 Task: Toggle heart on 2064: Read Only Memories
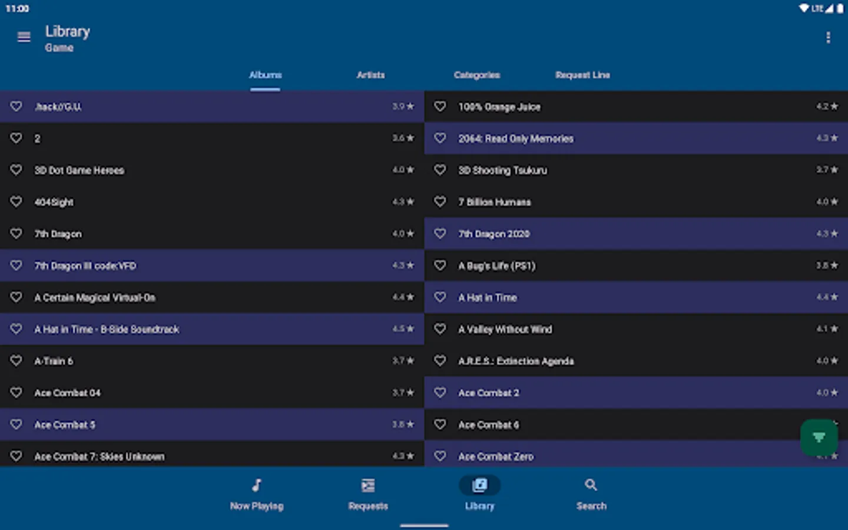click(x=440, y=138)
